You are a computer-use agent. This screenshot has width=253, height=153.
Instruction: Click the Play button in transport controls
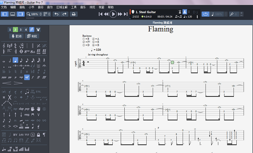click(113, 14)
